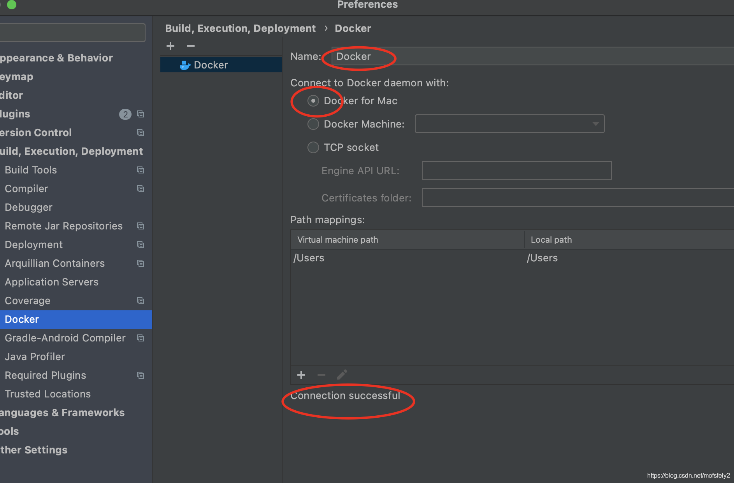
Task: Expand Languages & Frameworks settings section
Action: click(x=62, y=413)
